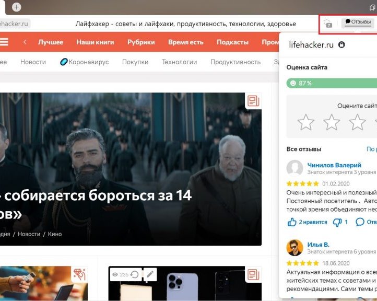Click the bookmarks icon at top-right of browser
This screenshot has height=301, width=377.
click(373, 8)
